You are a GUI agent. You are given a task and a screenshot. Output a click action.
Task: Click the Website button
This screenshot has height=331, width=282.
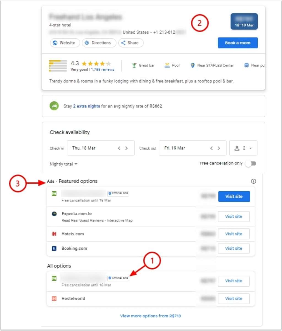pos(64,43)
